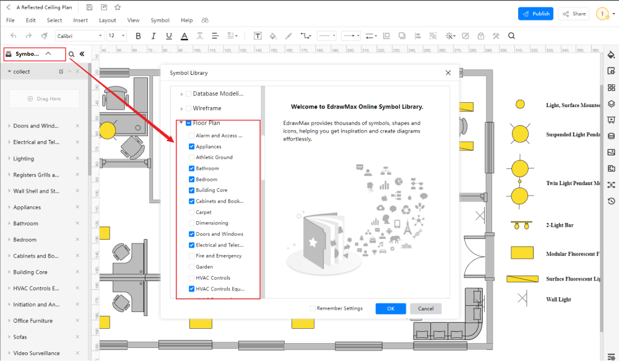Open the text box tool
The height and width of the screenshot is (361, 619).
tap(258, 36)
